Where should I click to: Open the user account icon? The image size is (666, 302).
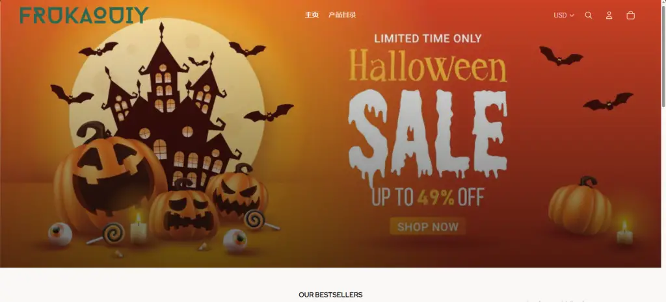point(609,16)
